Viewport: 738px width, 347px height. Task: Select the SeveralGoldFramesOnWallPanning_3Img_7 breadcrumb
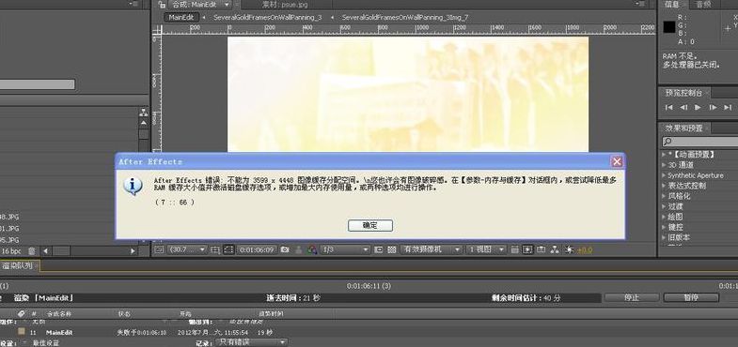[x=405, y=18]
